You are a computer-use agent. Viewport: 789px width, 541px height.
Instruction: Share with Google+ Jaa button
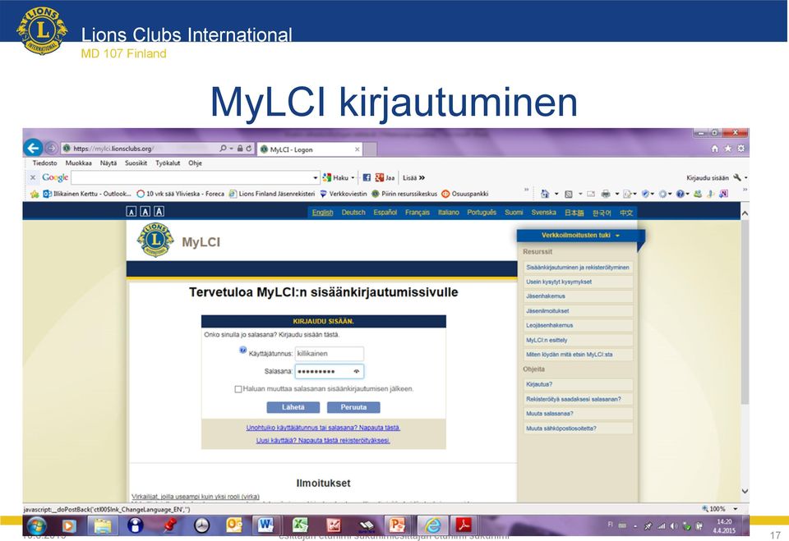(x=385, y=177)
